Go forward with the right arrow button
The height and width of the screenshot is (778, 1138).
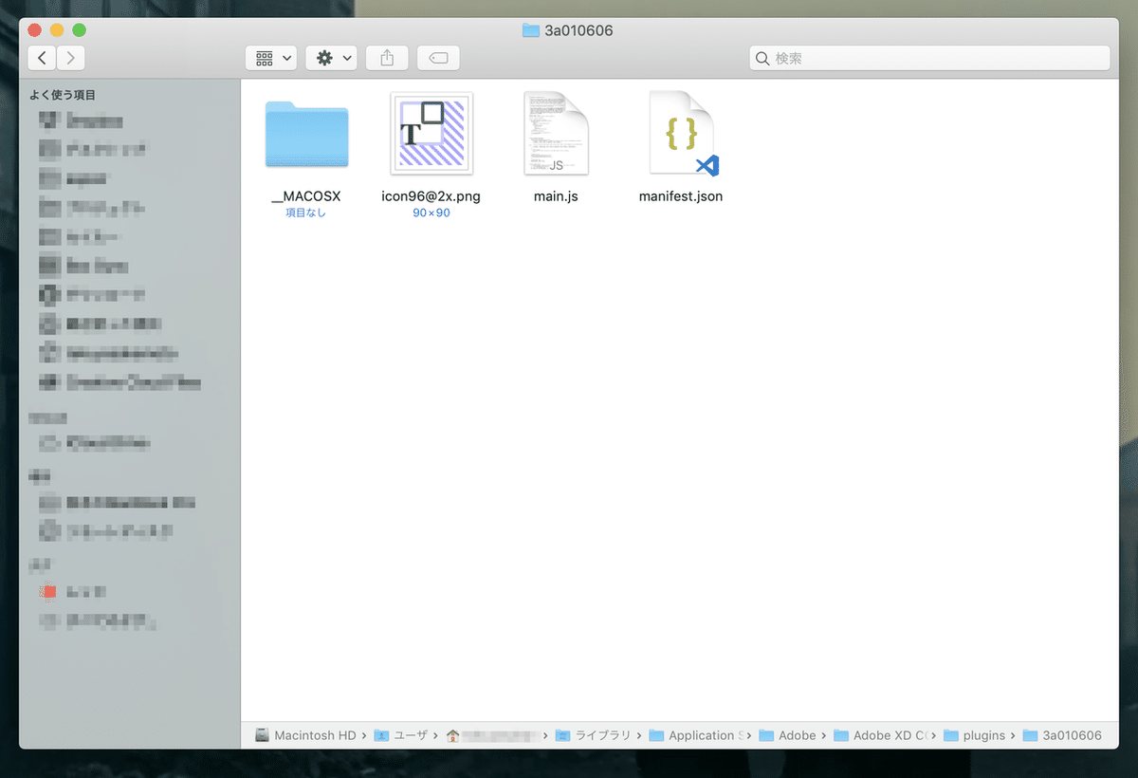[x=70, y=58]
